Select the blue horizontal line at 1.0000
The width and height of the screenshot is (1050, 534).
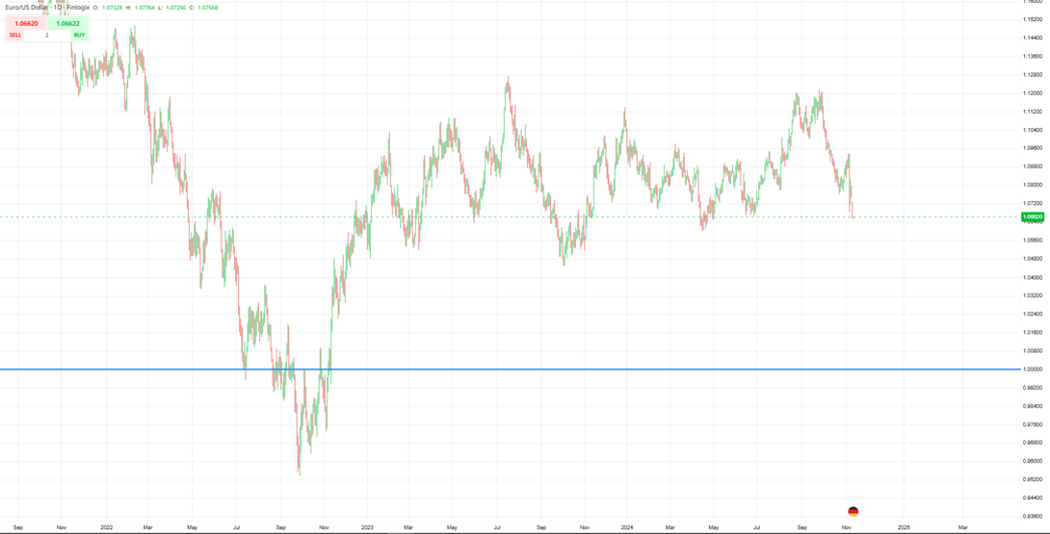point(509,369)
